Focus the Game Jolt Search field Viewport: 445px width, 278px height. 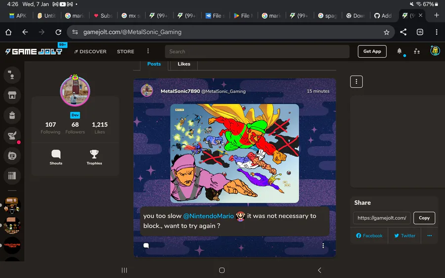pyautogui.click(x=257, y=51)
